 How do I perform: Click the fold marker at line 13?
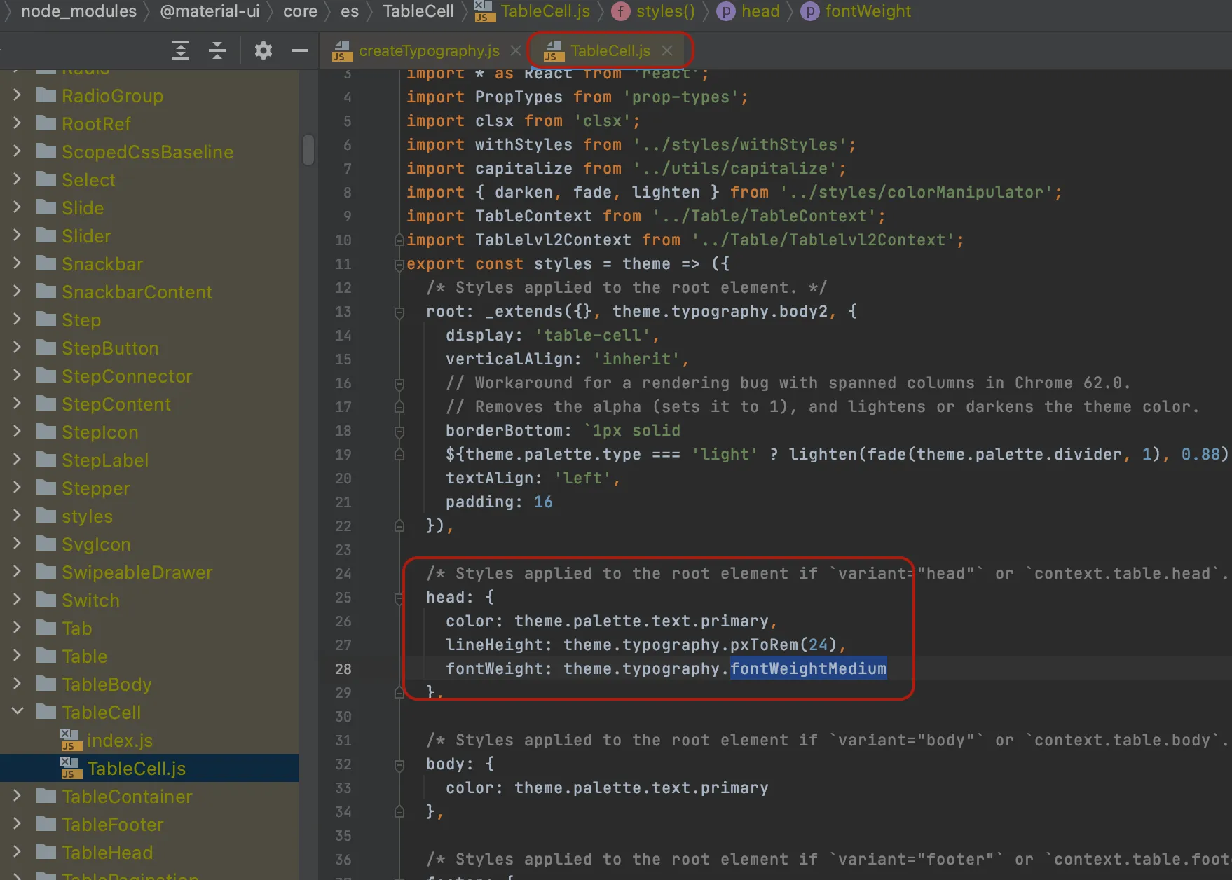tap(399, 312)
